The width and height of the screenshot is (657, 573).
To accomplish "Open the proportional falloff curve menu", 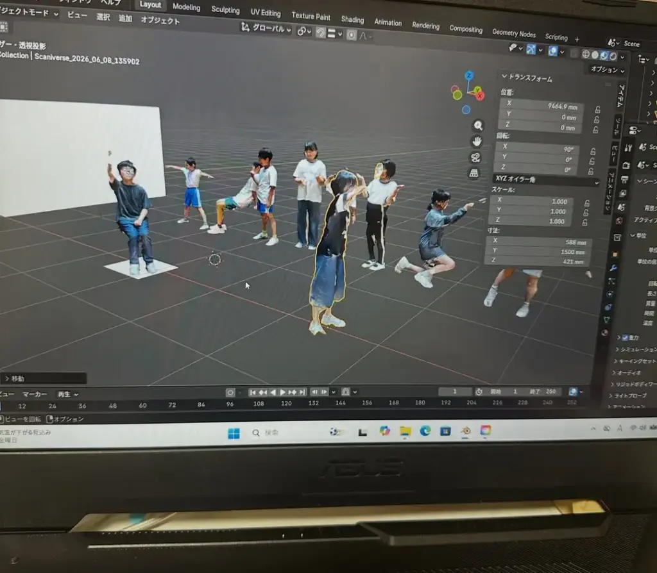I will click(365, 37).
